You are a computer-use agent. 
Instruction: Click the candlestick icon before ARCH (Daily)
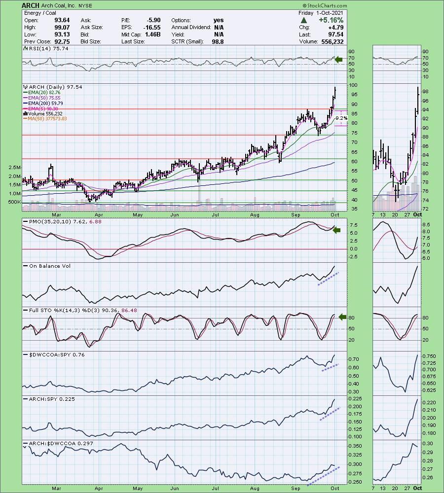click(x=26, y=87)
